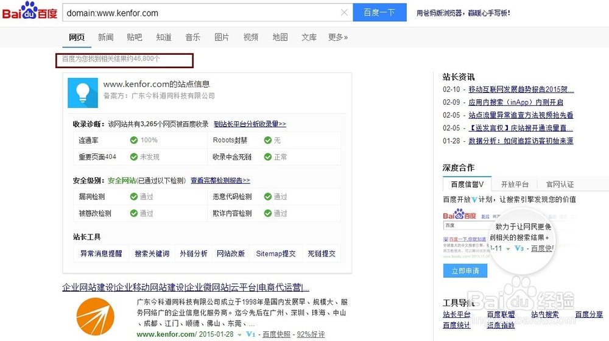Viewport: 609px width, 341px height.
Task: Open news 站点流量异常追查方法视频抢先看
Action: click(x=521, y=115)
